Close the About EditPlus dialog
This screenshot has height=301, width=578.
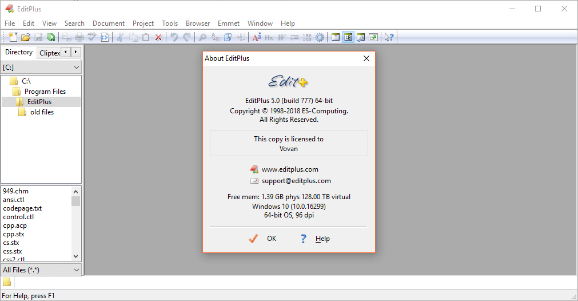[366, 58]
